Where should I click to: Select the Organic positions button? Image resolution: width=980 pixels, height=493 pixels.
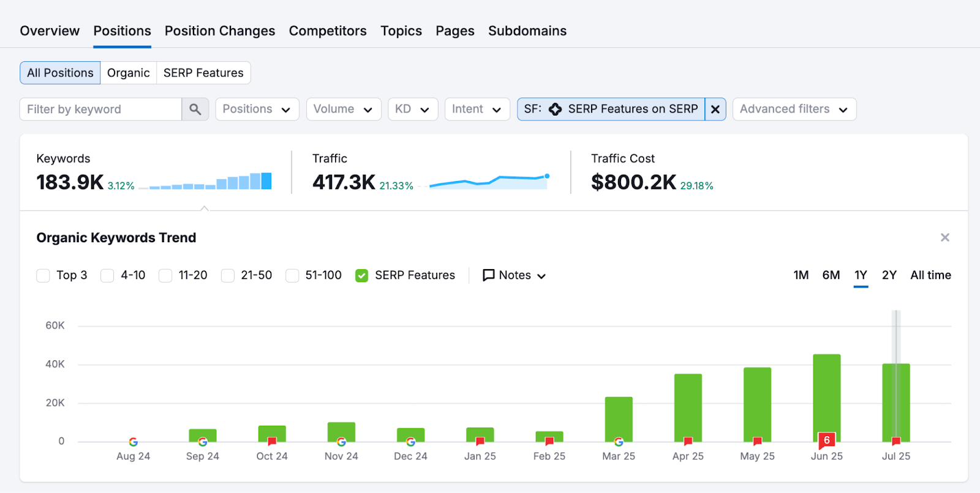coord(128,73)
